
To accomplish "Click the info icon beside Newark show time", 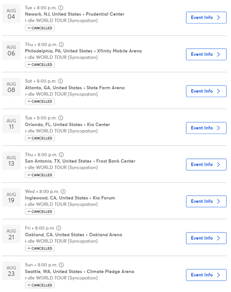I will click(61, 8).
